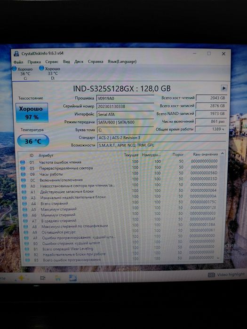Click the 36 °C temperature button
Viewport: 247px width, 329px height.
click(x=33, y=141)
